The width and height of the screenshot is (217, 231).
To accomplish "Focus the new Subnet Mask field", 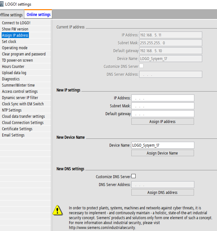I will (x=163, y=106).
